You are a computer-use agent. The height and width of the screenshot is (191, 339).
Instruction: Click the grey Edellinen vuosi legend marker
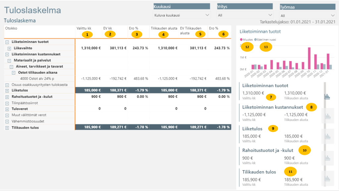256,40
